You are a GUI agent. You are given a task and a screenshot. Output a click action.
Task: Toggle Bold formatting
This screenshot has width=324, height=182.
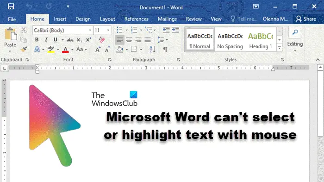[x=37, y=40]
